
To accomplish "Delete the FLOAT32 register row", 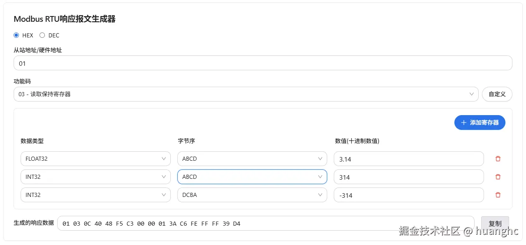I will click(498, 159).
